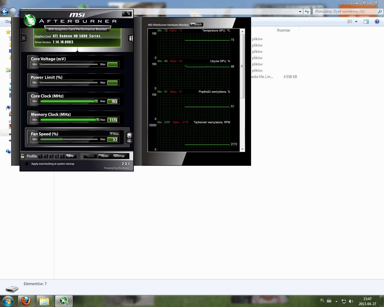The width and height of the screenshot is (384, 307).
Task: Click the Prędkość wentylatora fan speed graph
Action: click(x=194, y=107)
